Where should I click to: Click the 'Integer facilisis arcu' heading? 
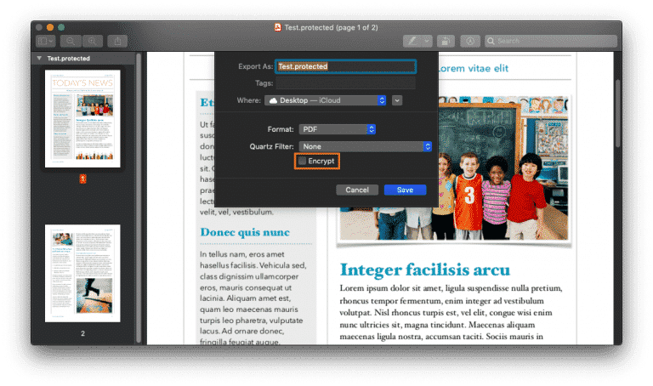pos(425,270)
